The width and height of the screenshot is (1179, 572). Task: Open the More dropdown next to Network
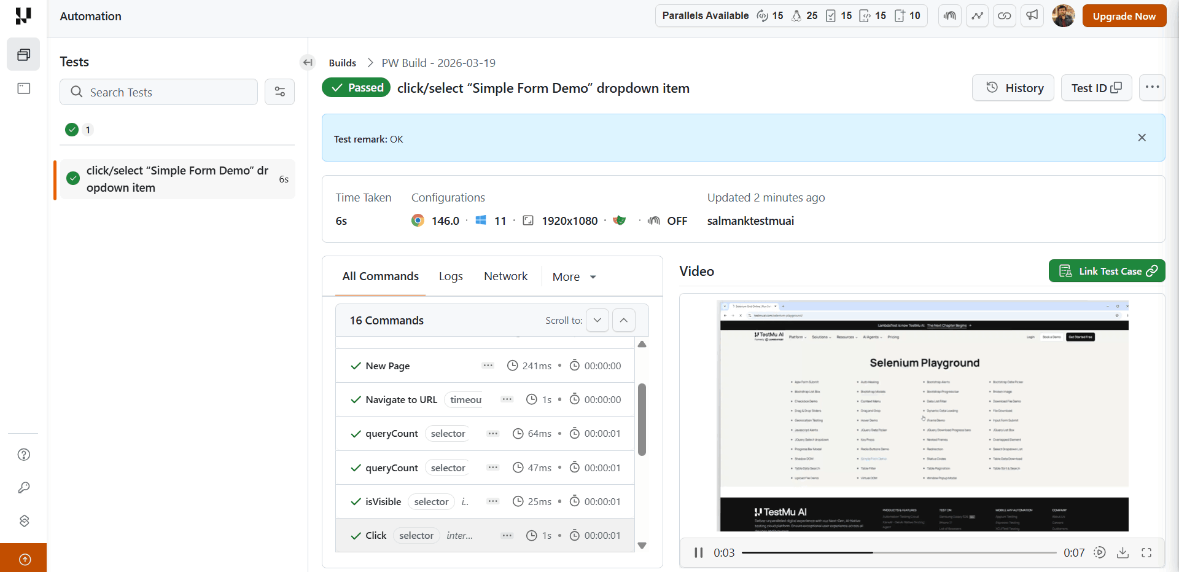point(573,276)
